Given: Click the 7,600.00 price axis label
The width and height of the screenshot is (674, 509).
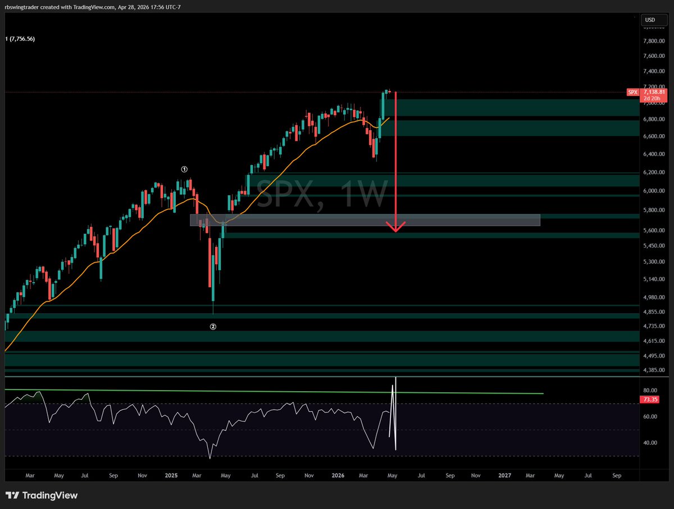Looking at the screenshot, I should point(655,56).
